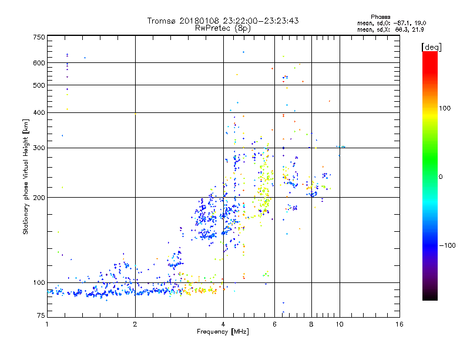Viewport: 470px width, 353px height.
Task: Click the x-axis tick label '8'
Action: pyautogui.click(x=311, y=324)
